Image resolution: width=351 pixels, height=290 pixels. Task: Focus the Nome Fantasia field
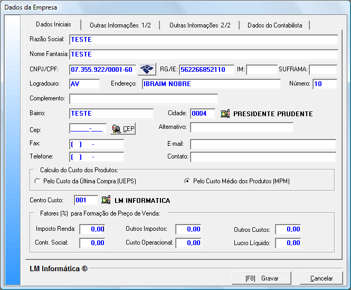[x=203, y=54]
